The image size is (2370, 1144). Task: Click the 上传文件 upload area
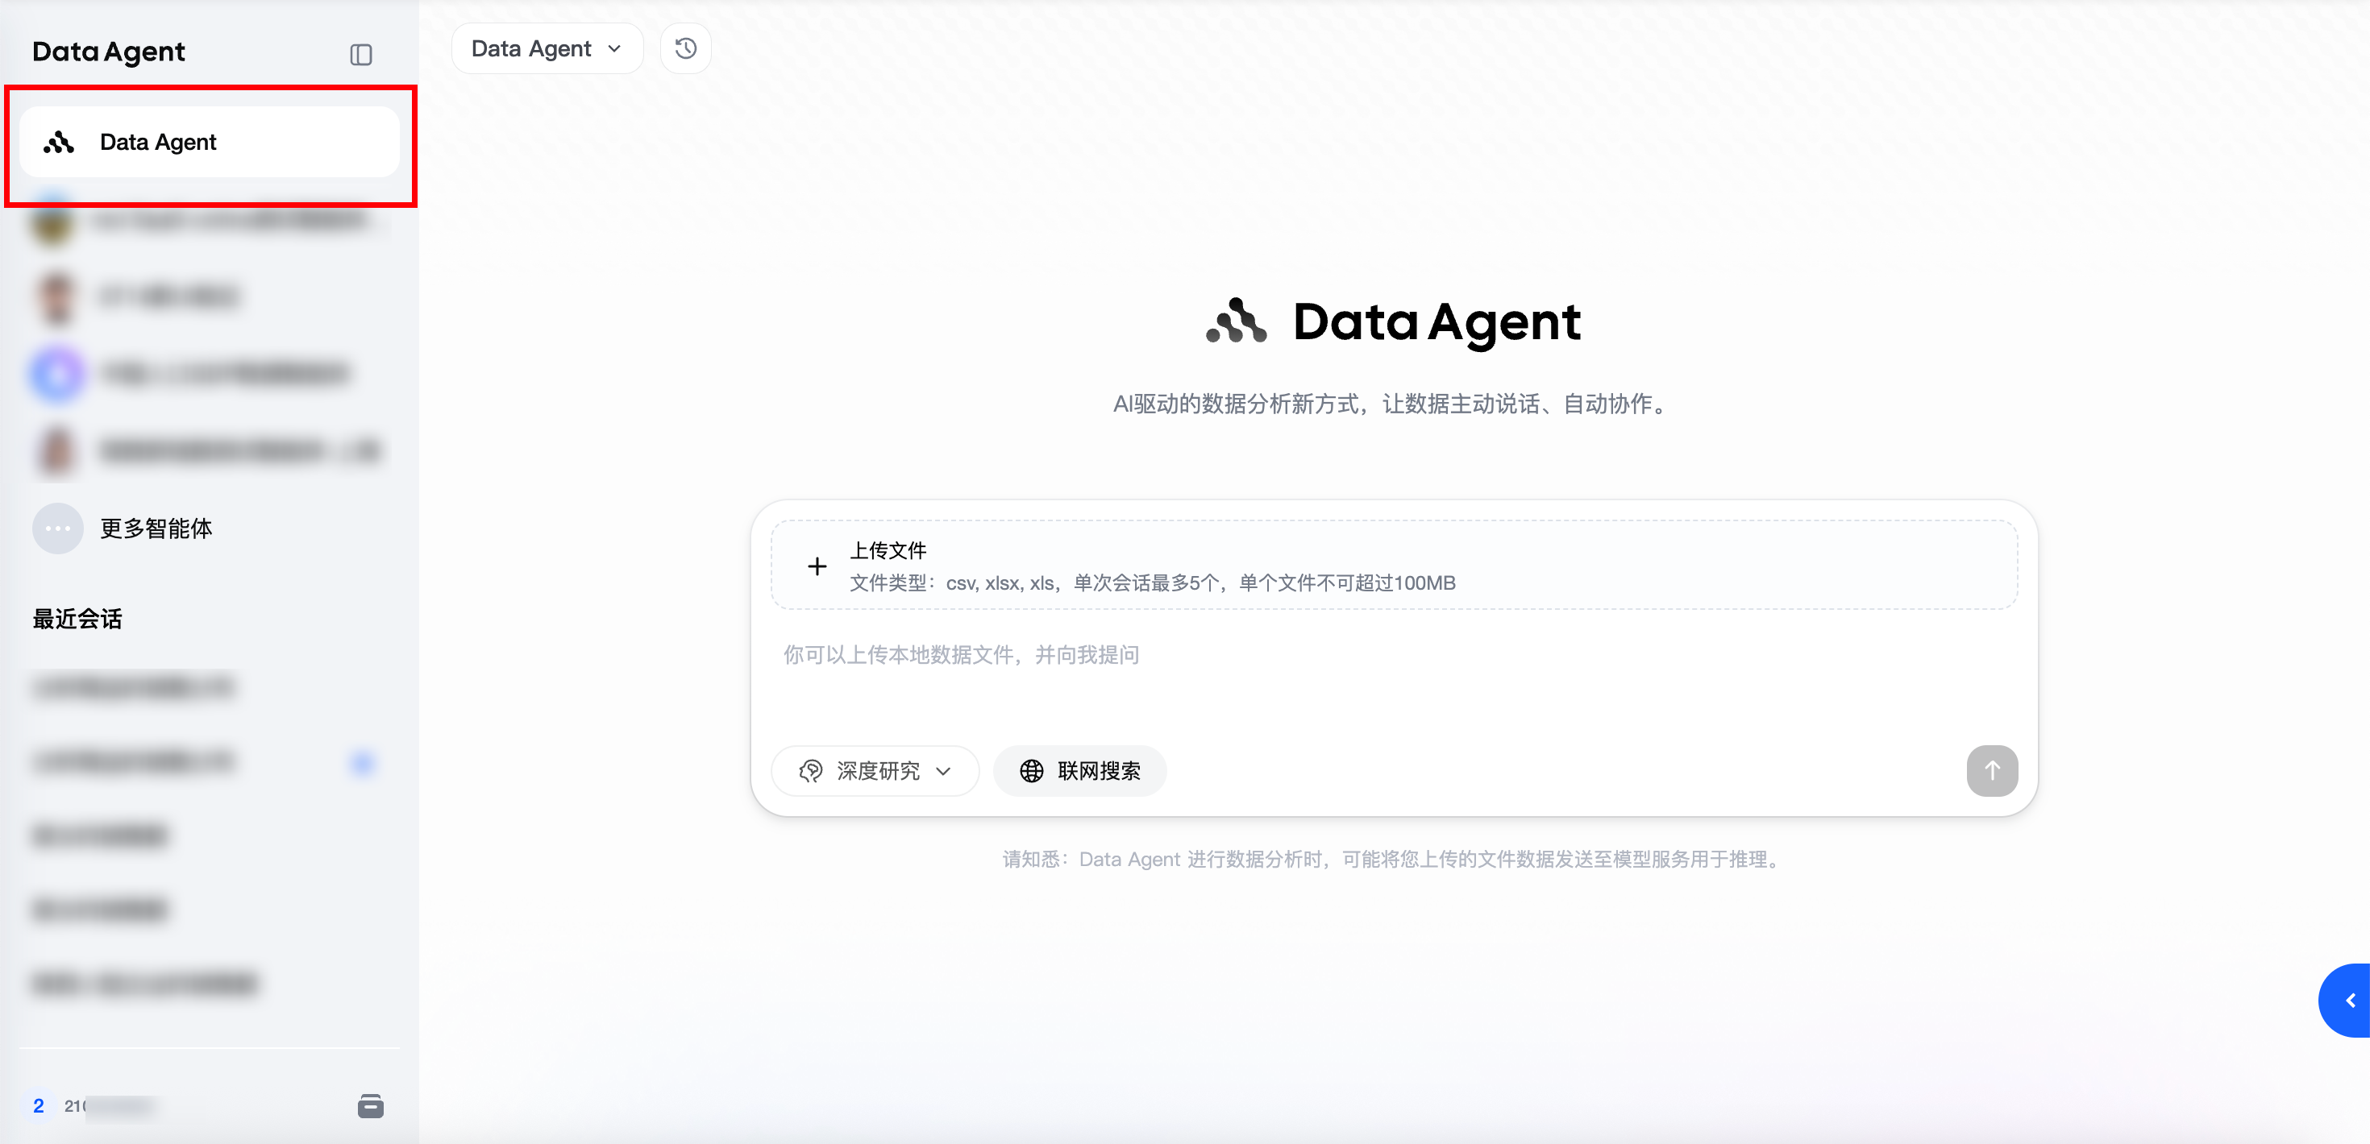[x=1393, y=565]
